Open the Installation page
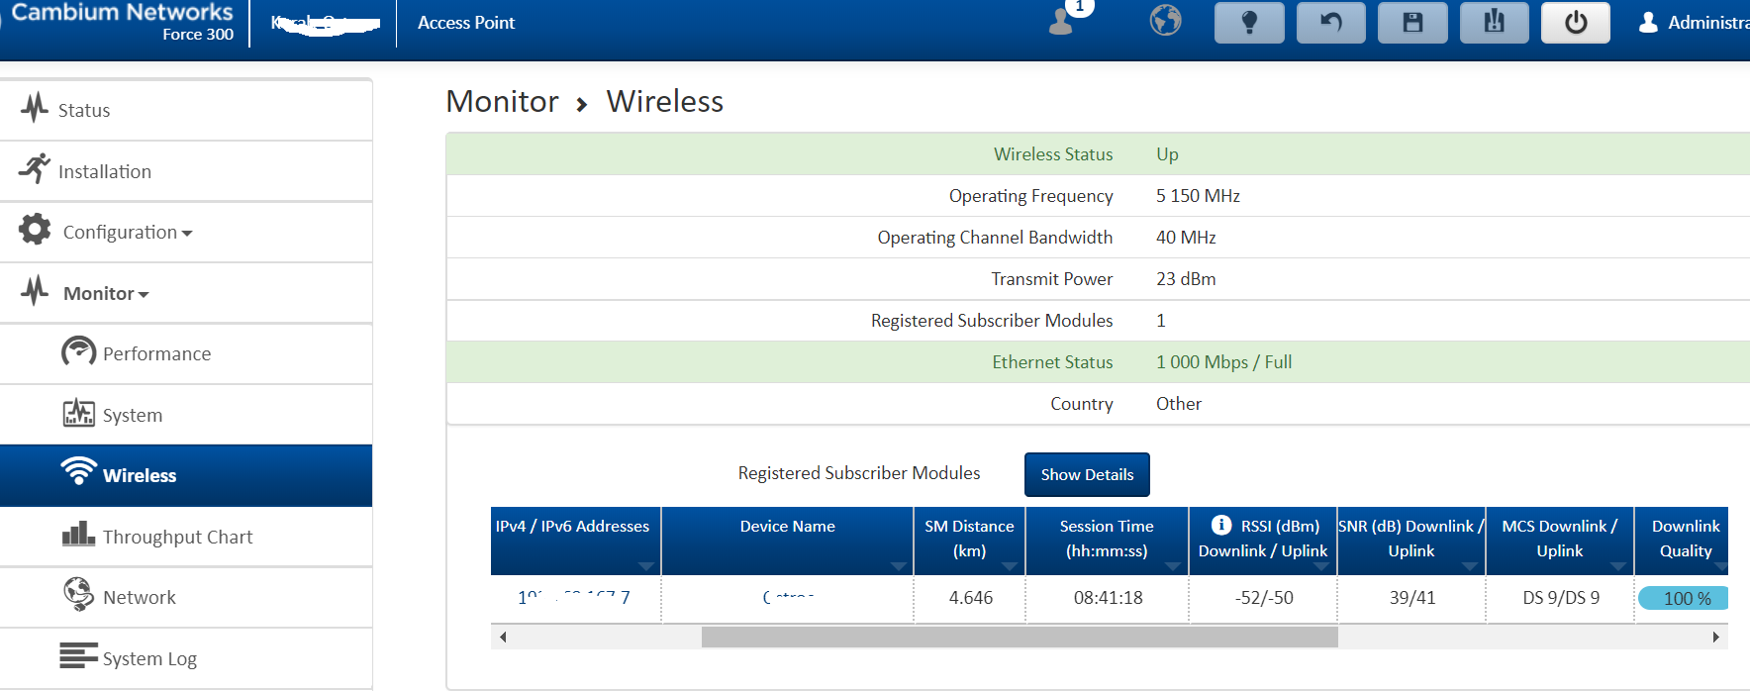1750x691 pixels. (104, 172)
